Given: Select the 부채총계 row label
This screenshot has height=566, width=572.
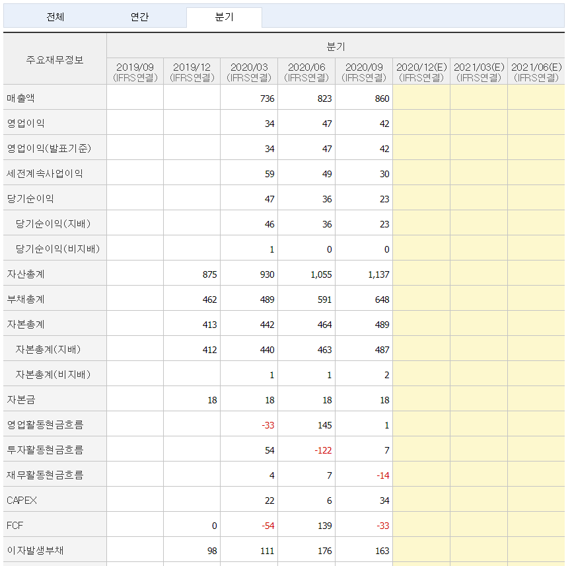Looking at the screenshot, I should [x=26, y=300].
